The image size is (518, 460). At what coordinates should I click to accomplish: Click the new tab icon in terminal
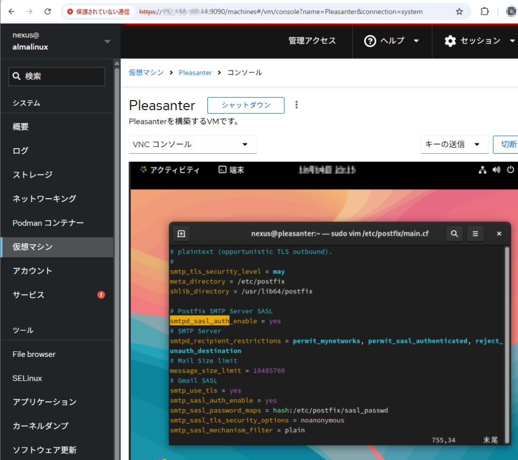click(x=181, y=234)
